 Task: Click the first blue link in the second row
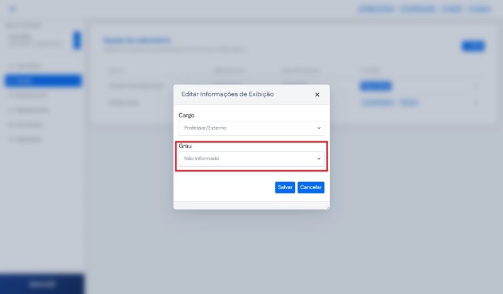click(377, 102)
